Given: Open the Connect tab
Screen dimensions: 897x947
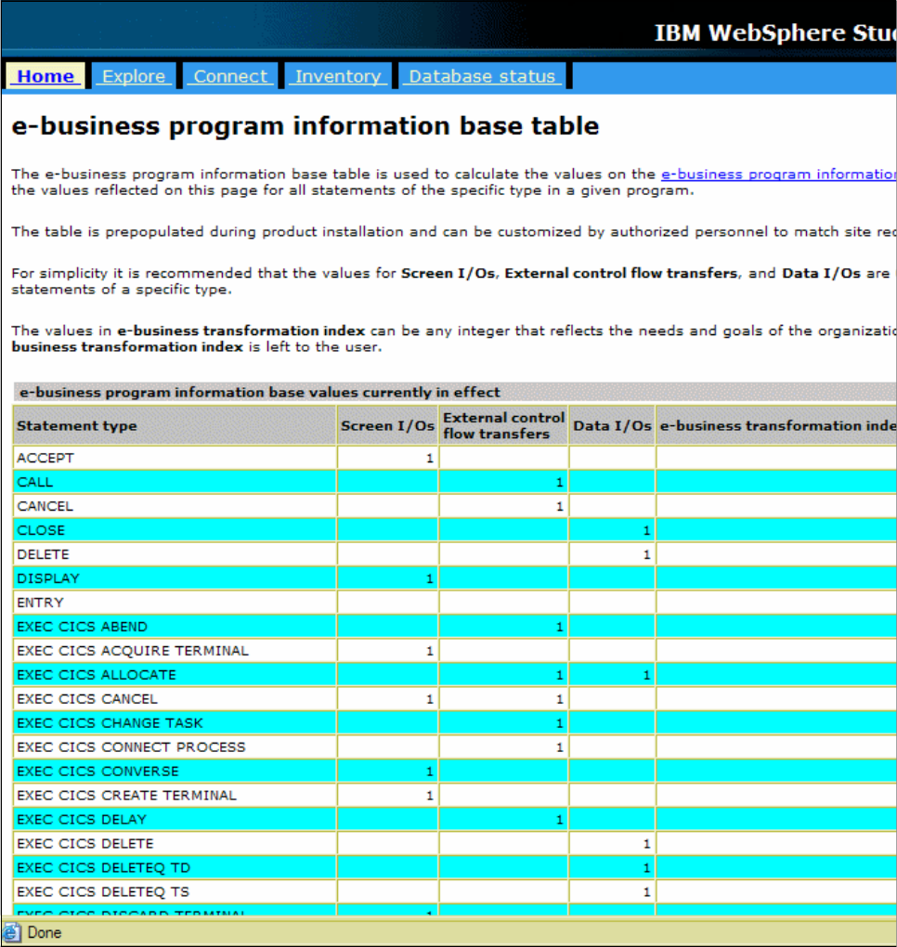Looking at the screenshot, I should point(230,76).
